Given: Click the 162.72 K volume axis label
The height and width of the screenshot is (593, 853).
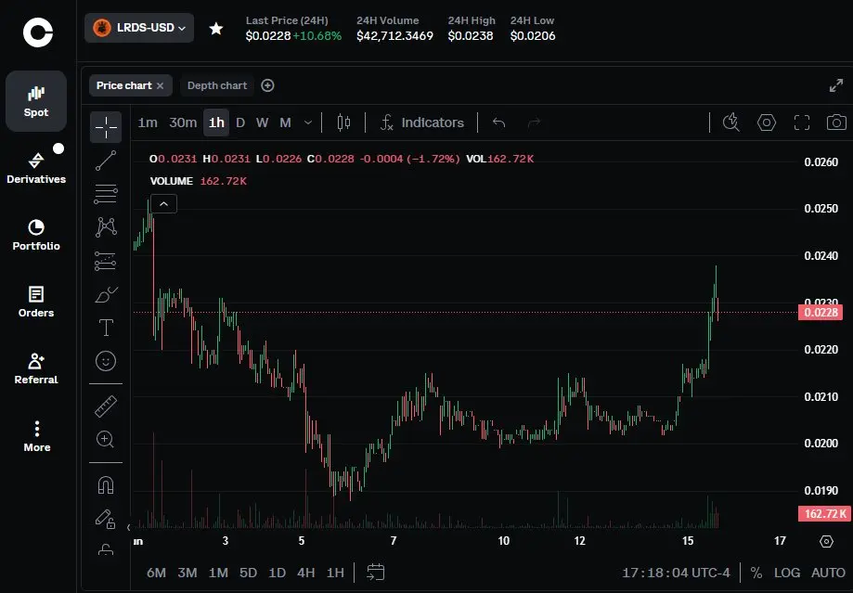Looking at the screenshot, I should click(824, 513).
